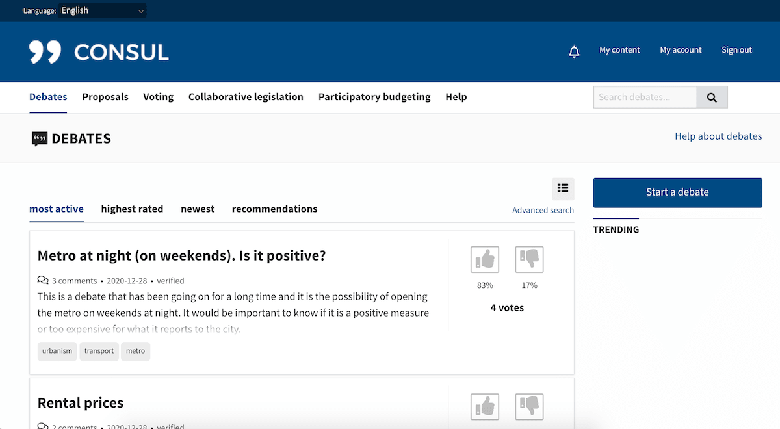Open the Voting section

point(159,97)
